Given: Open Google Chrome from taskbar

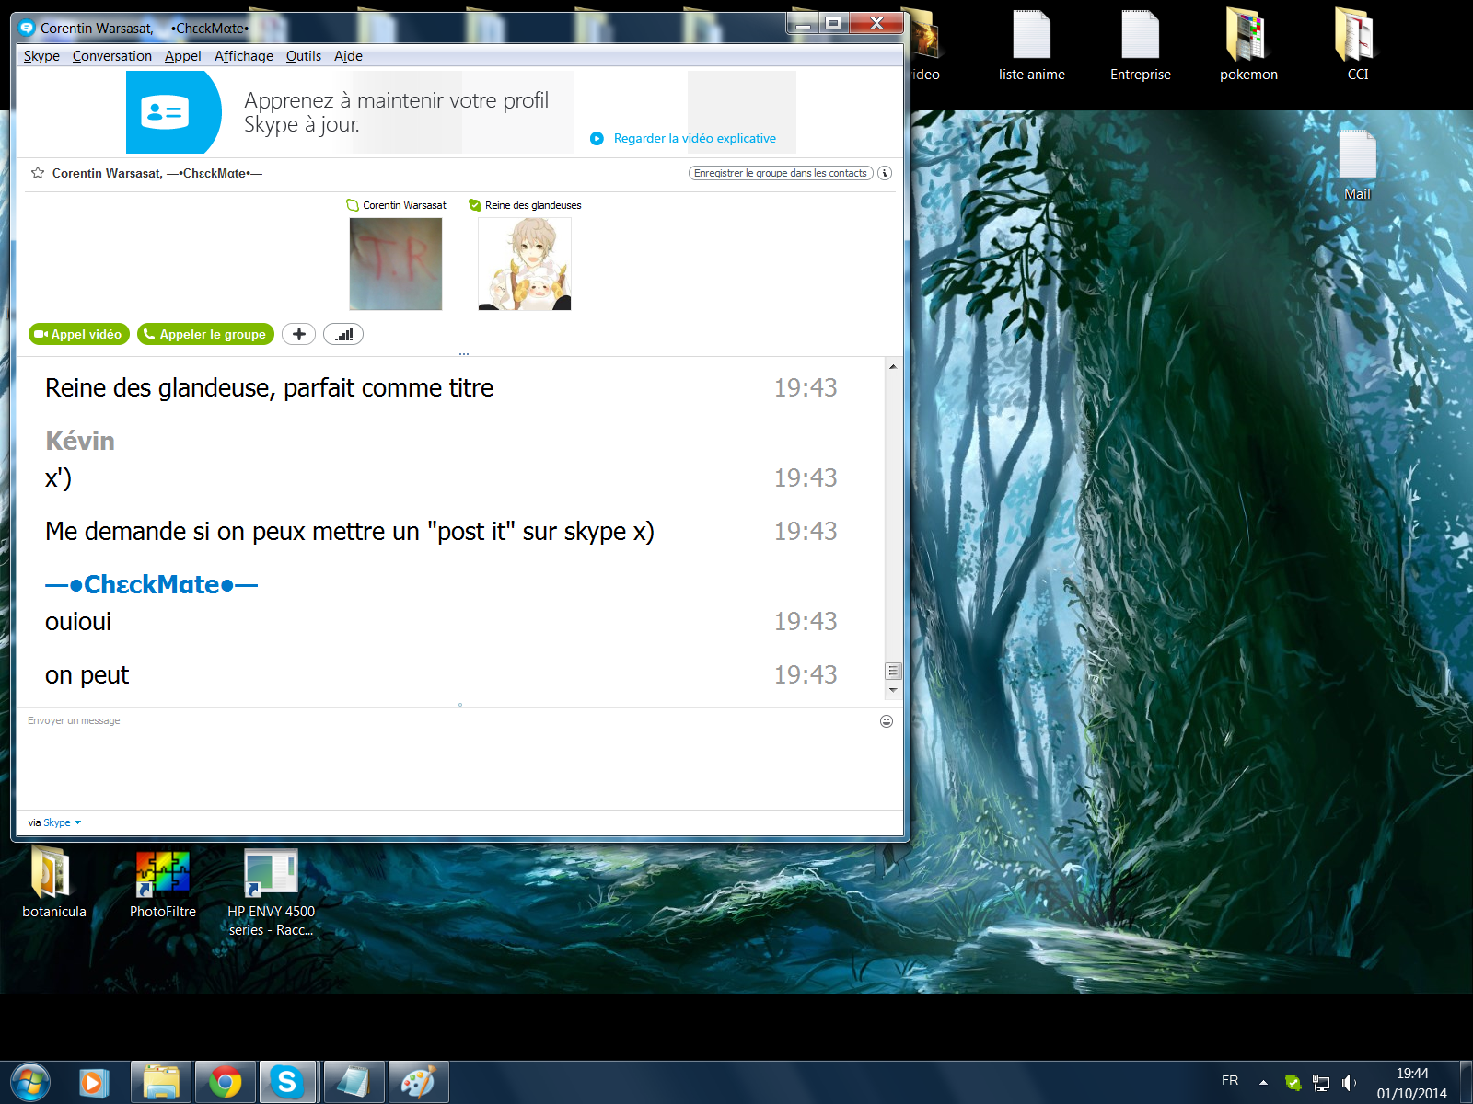Looking at the screenshot, I should [x=225, y=1082].
